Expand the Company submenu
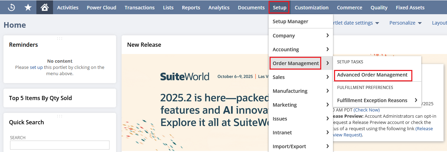Viewport: 447px width, 152px height. 300,35
